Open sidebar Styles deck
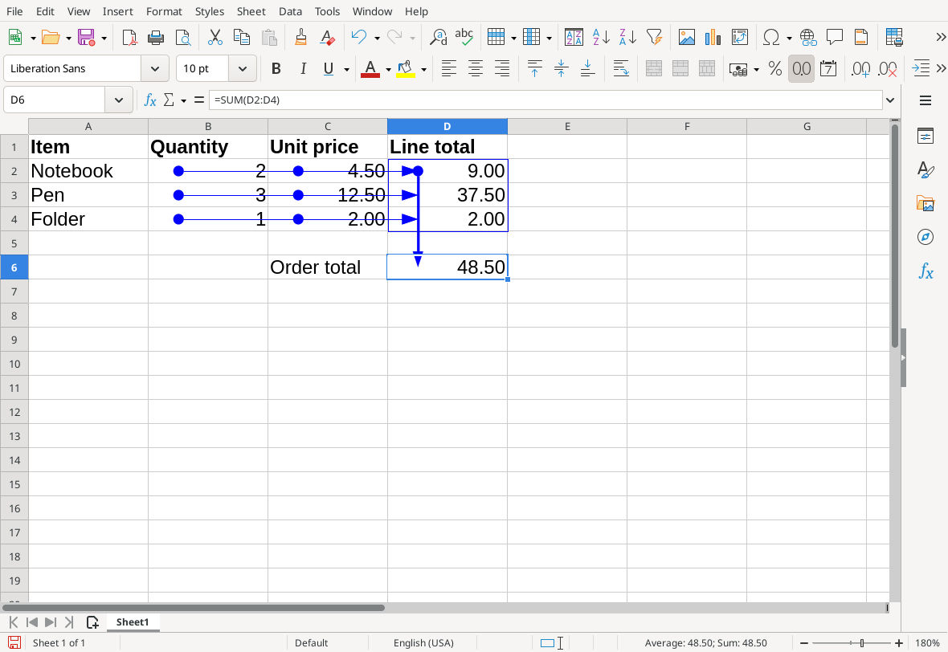Screen dimensions: 948x652 point(925,169)
